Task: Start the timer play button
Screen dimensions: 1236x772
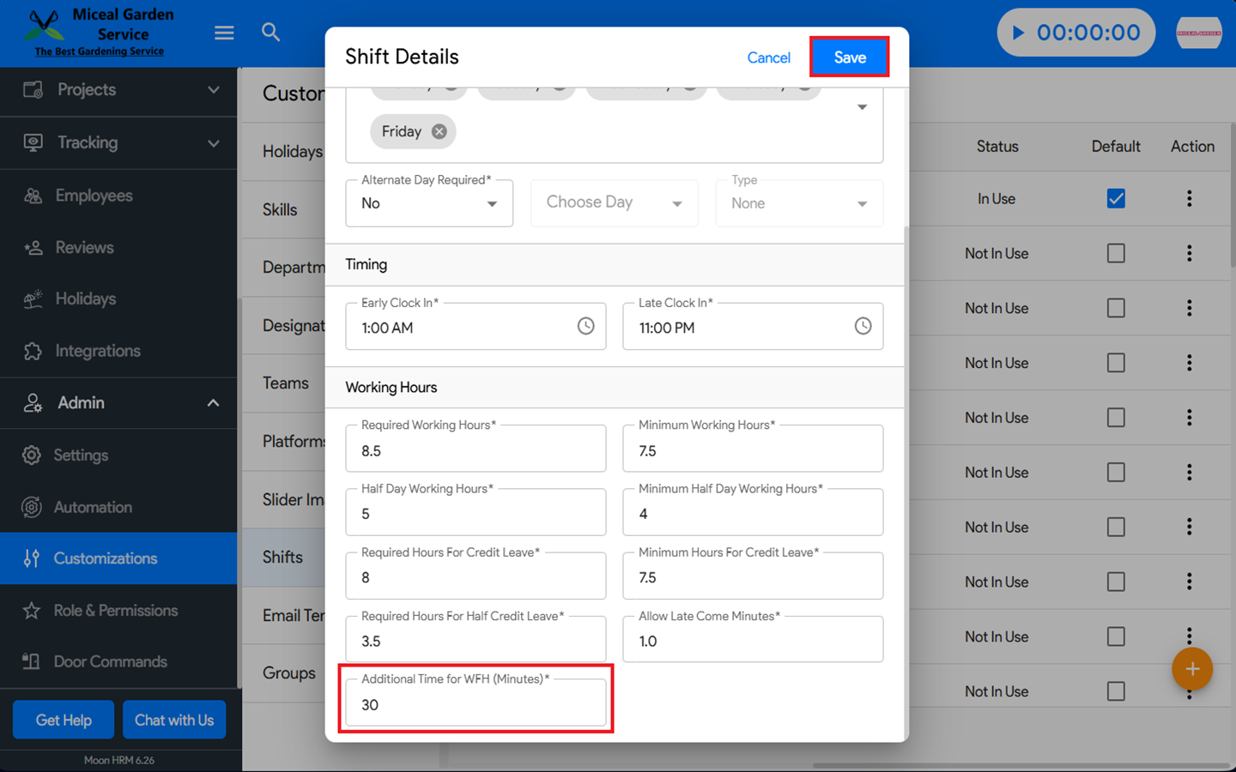Action: (x=1018, y=33)
